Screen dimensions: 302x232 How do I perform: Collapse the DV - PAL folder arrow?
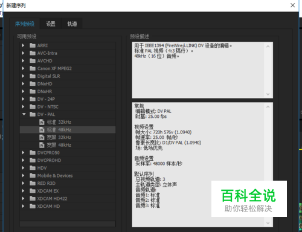24,114
